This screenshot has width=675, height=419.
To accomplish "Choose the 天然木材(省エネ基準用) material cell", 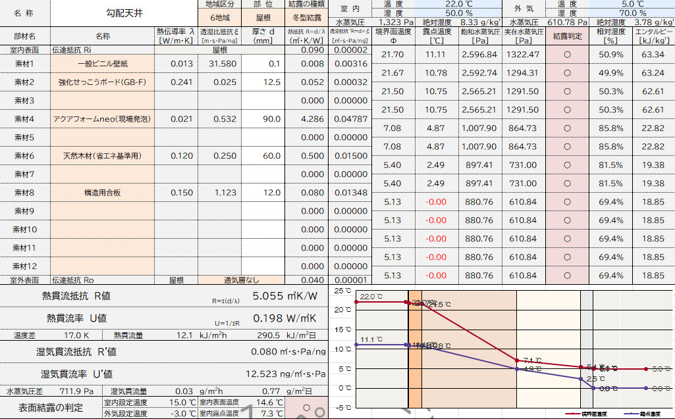I will coord(102,156).
